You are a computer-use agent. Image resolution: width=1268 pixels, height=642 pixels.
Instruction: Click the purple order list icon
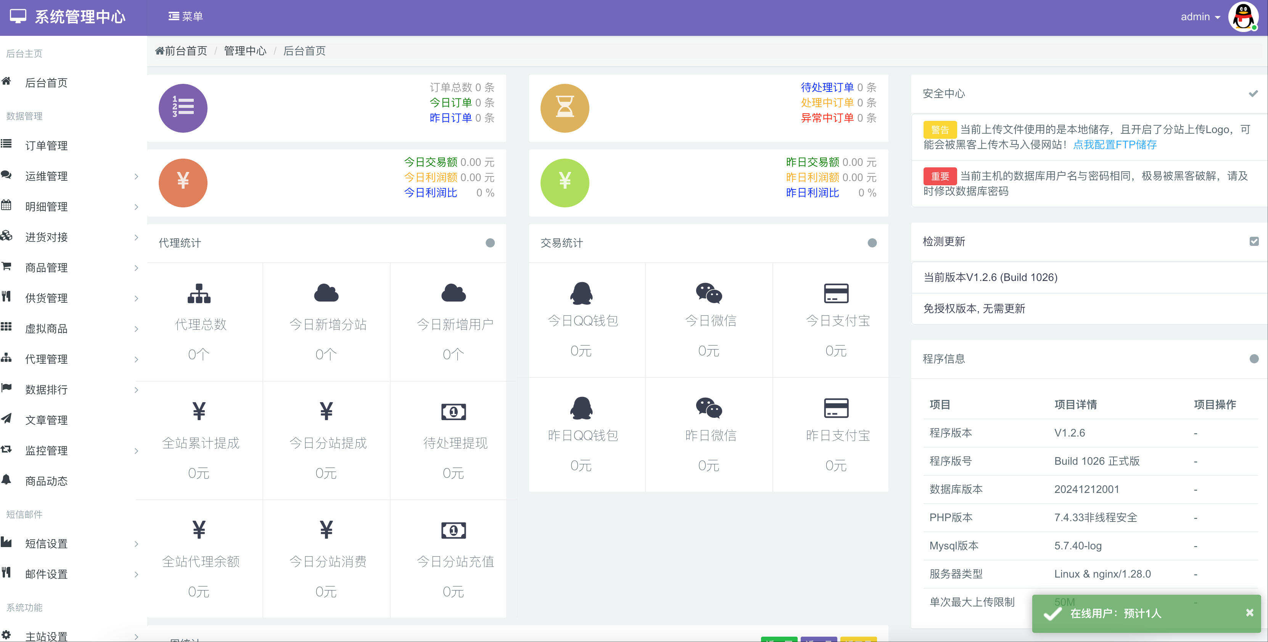point(183,108)
